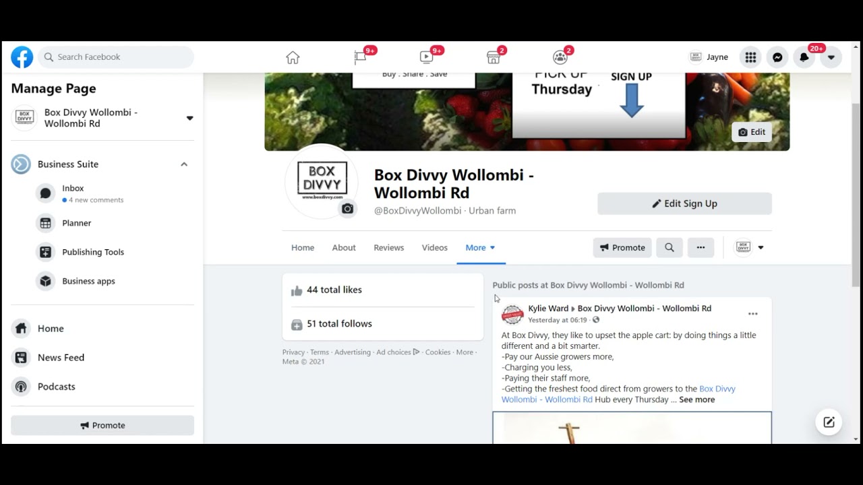Click @BoxDivvyWollombi · Urban farm text

(x=445, y=211)
